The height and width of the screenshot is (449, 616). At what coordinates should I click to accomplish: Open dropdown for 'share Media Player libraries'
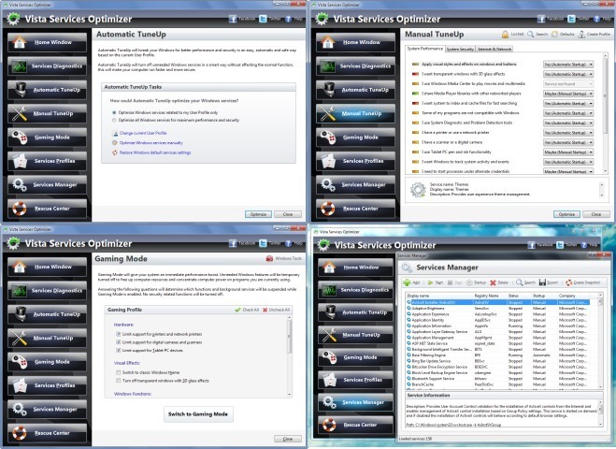568,94
